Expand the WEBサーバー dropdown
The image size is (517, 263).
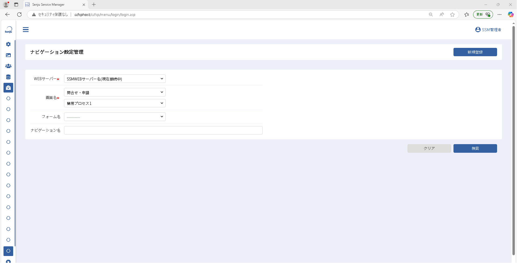click(x=115, y=79)
